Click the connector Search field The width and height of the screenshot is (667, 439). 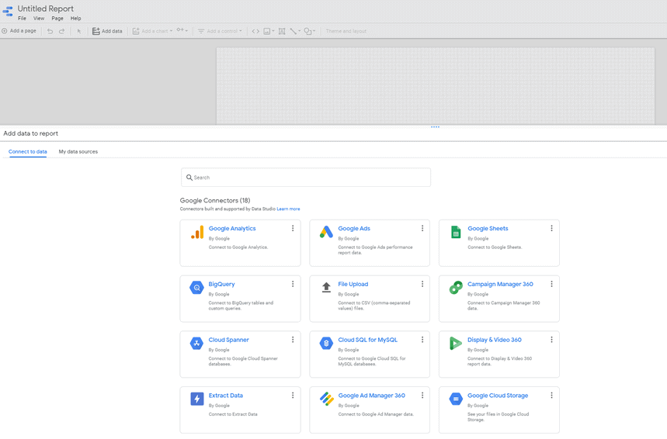click(x=306, y=178)
